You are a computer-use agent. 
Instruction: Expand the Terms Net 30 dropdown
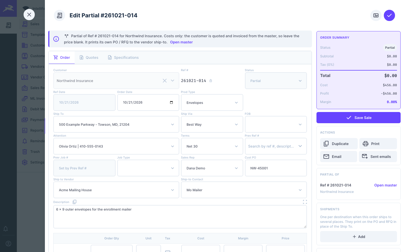click(x=212, y=146)
